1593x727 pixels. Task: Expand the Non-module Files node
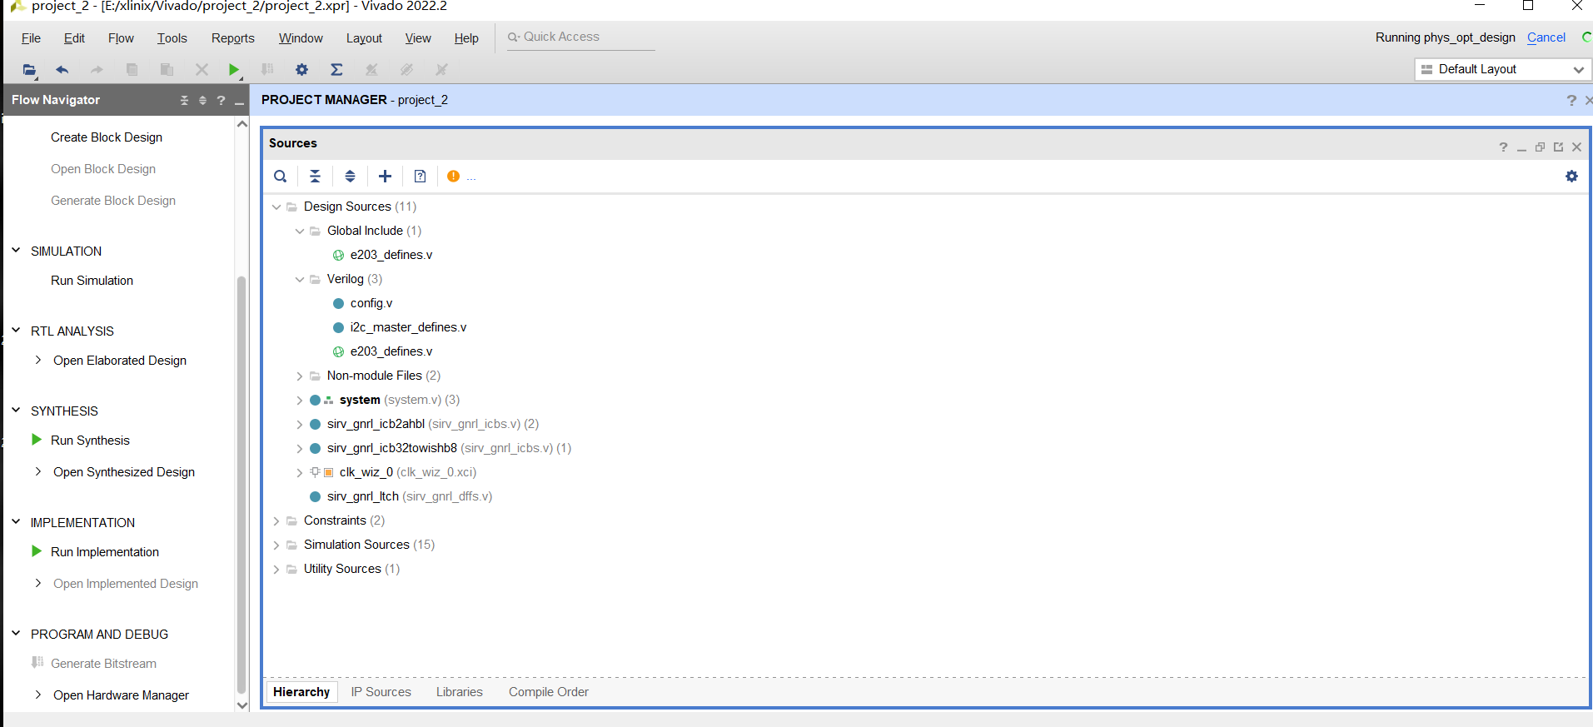(300, 376)
